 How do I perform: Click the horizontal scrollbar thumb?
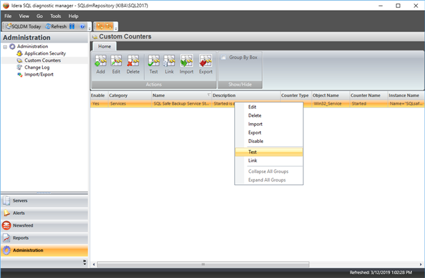[x=203, y=264]
